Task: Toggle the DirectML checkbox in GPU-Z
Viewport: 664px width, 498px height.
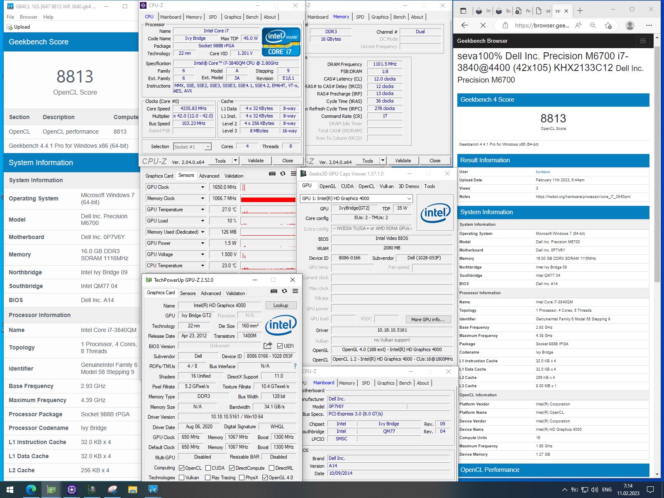Action: (x=271, y=468)
